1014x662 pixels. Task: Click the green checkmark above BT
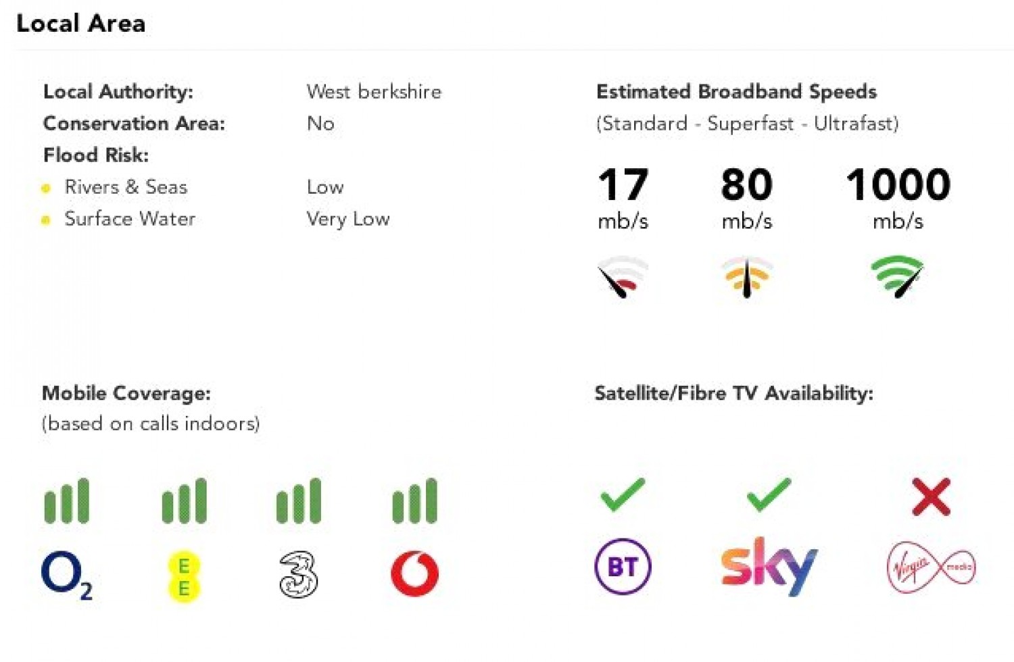click(x=623, y=494)
